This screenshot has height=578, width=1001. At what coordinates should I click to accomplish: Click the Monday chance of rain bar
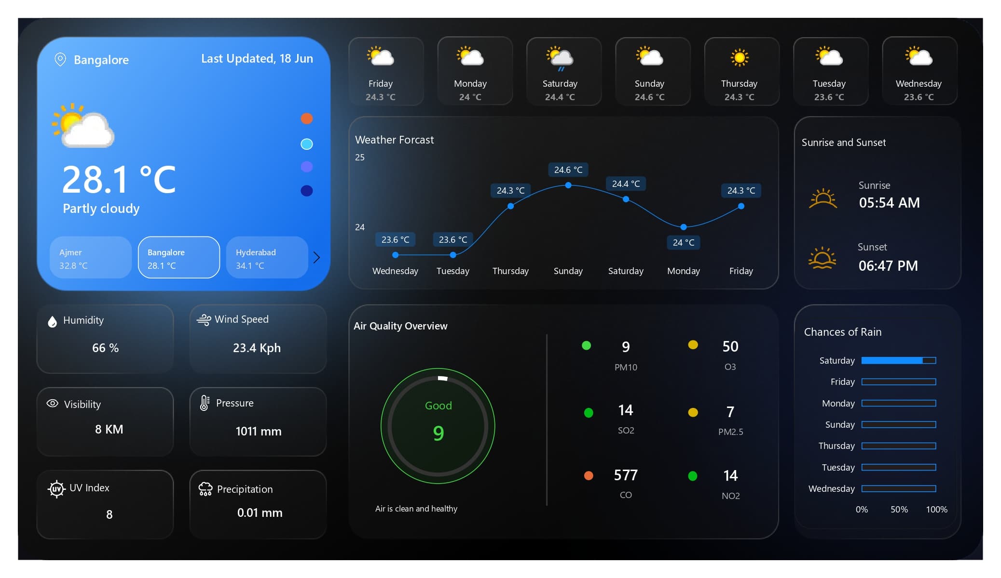point(899,403)
